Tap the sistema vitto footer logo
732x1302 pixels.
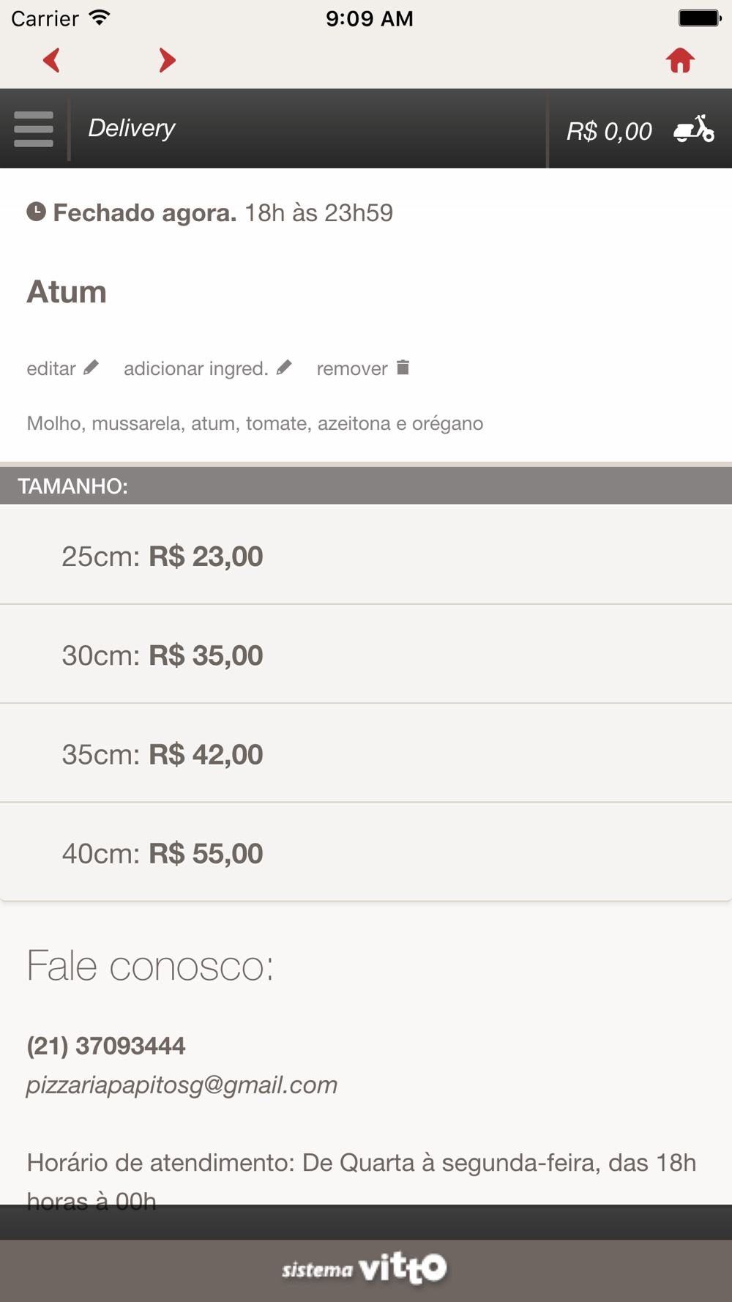(x=365, y=1268)
